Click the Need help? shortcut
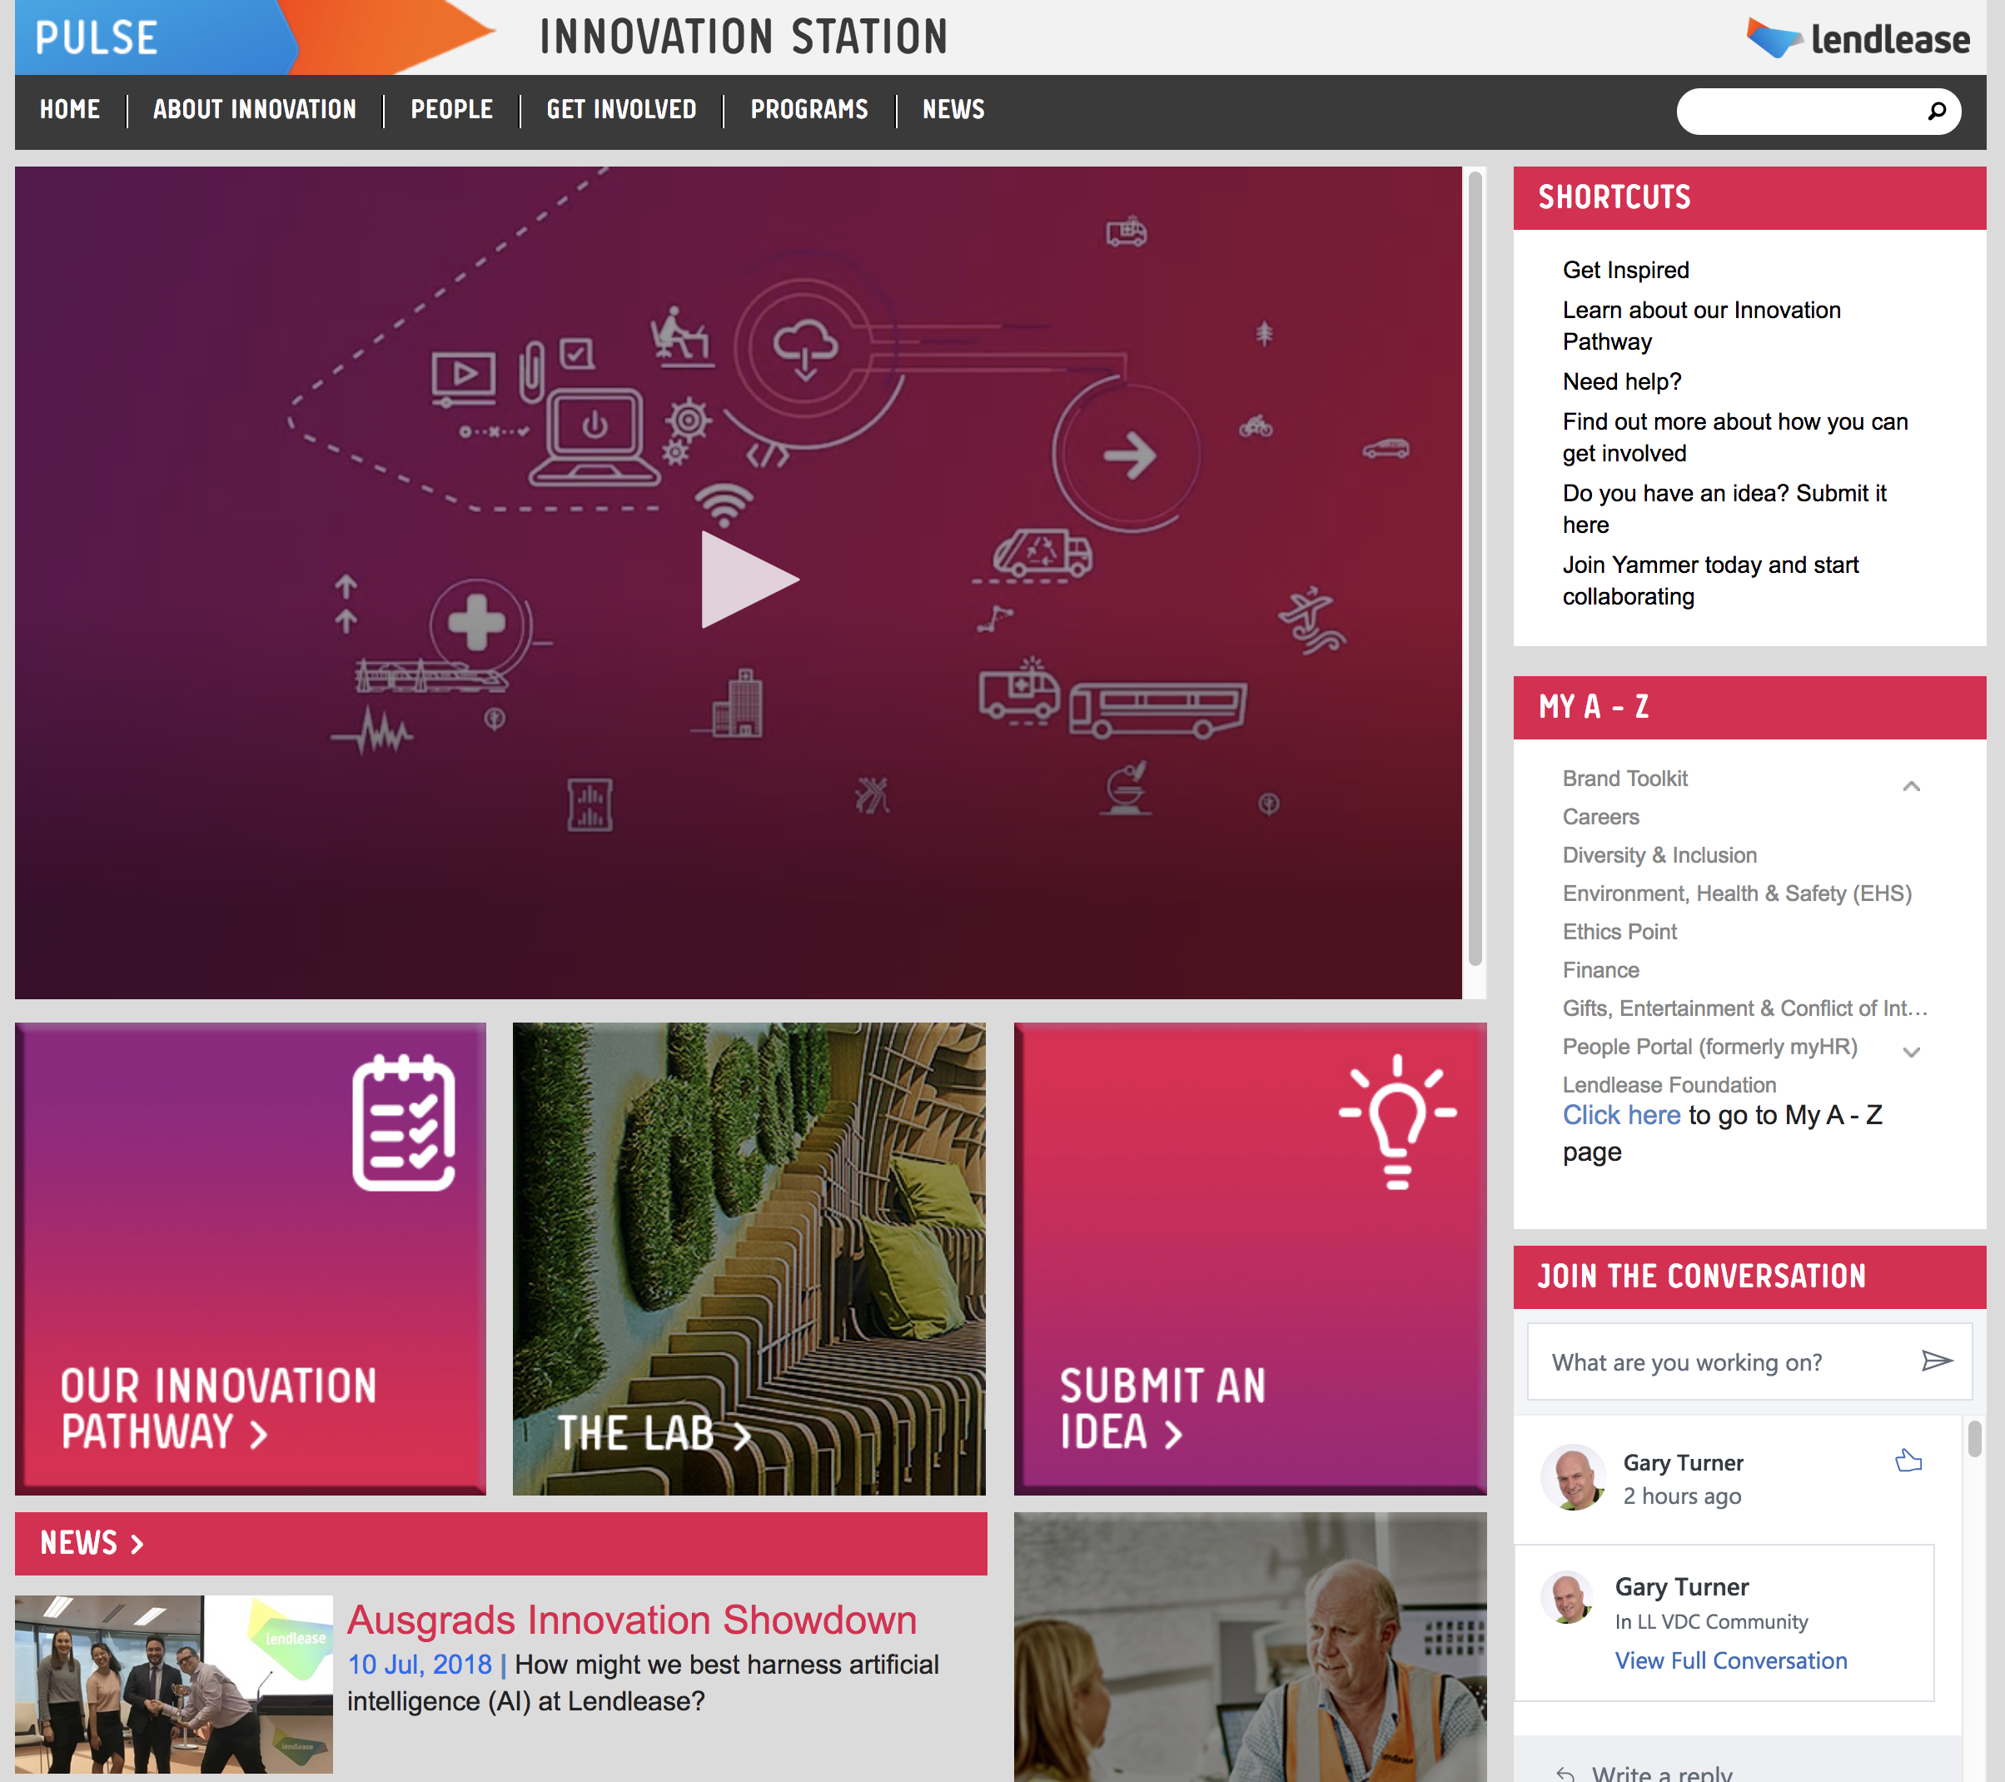This screenshot has height=1782, width=2005. click(1621, 381)
